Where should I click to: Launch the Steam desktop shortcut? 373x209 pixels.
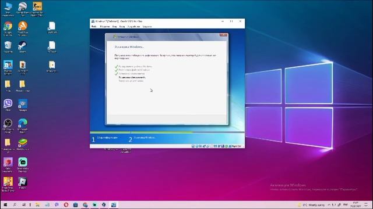coord(23,46)
